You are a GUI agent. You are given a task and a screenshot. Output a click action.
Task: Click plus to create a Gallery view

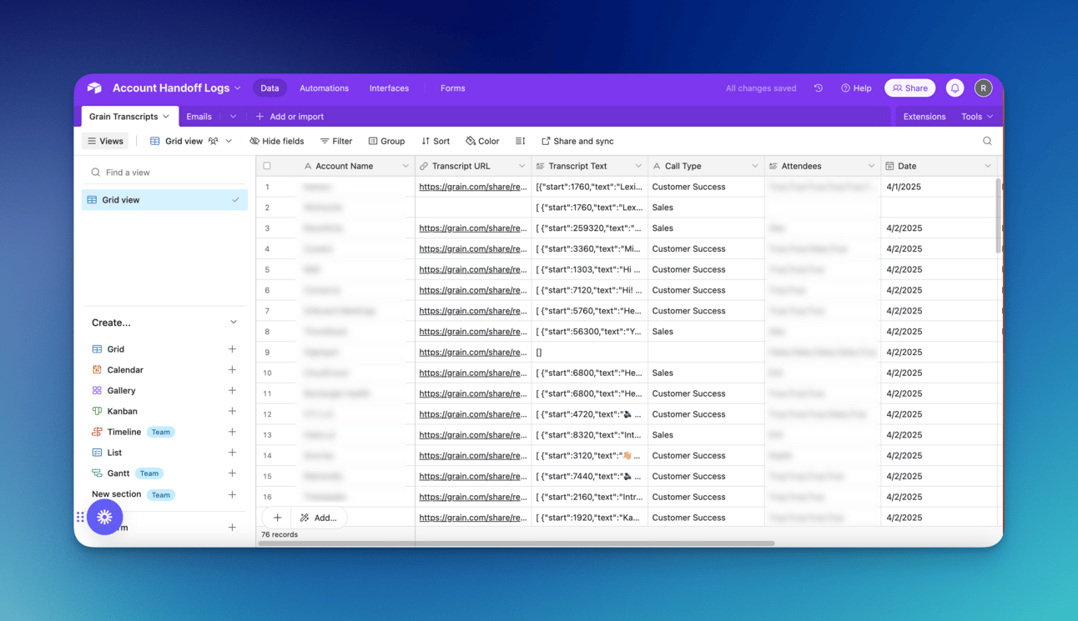point(232,390)
